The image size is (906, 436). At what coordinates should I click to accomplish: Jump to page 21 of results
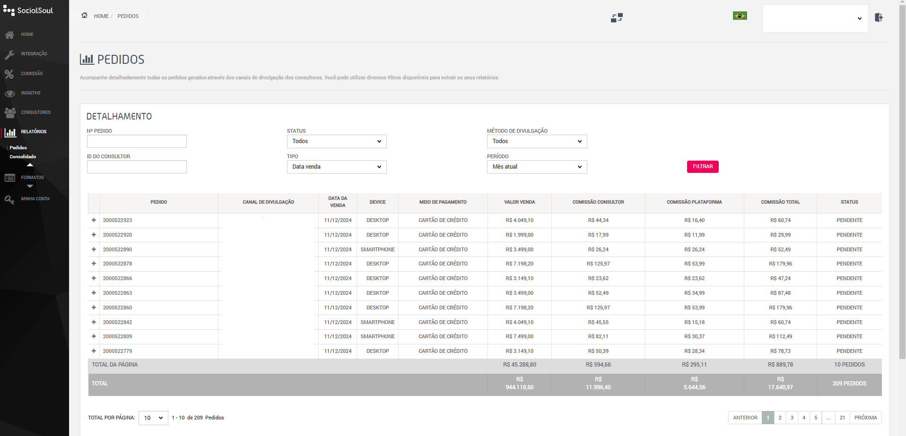[x=842, y=418]
